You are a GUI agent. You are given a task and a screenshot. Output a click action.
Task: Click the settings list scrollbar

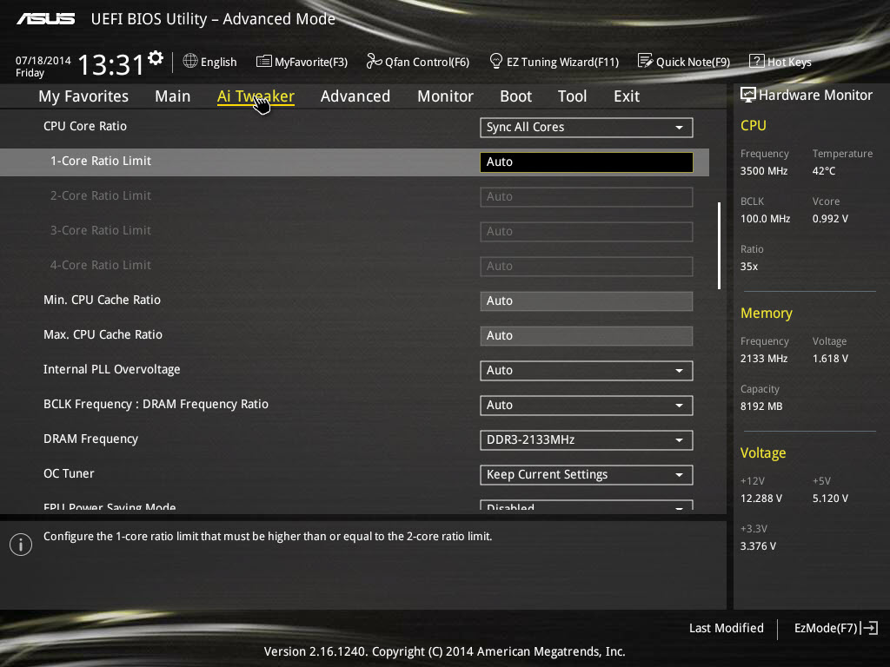(719, 246)
